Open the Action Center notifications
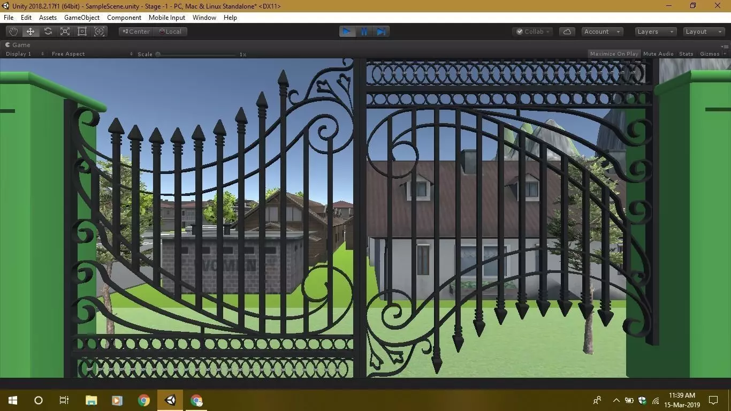This screenshot has height=411, width=731. coord(713,400)
